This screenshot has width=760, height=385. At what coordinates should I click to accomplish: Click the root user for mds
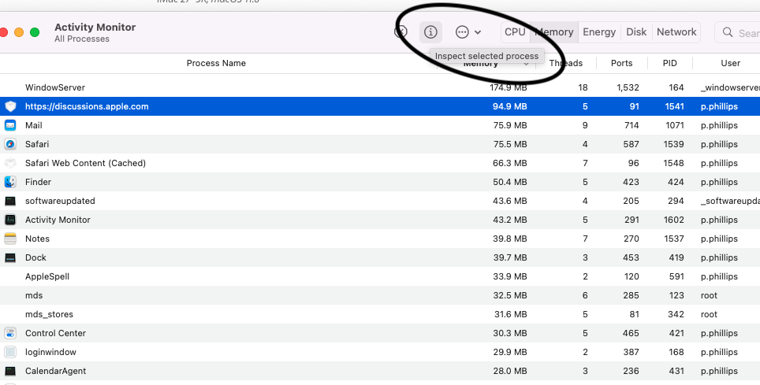[x=709, y=295]
